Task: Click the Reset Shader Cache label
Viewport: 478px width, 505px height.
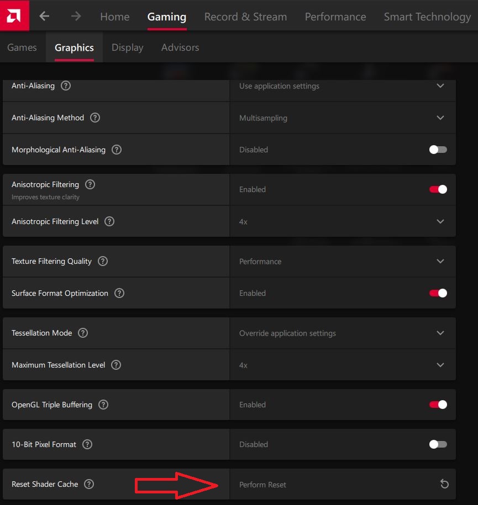Action: tap(45, 484)
